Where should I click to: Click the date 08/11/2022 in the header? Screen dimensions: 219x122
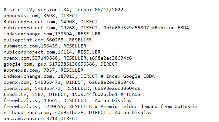click(x=109, y=10)
